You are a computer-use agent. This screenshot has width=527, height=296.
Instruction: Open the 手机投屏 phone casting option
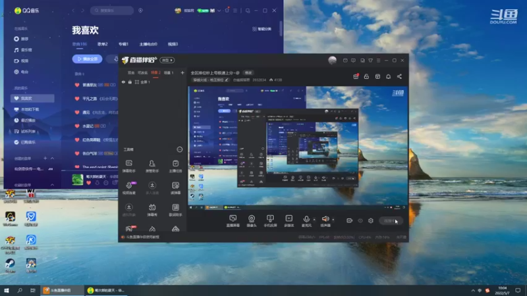point(270,221)
